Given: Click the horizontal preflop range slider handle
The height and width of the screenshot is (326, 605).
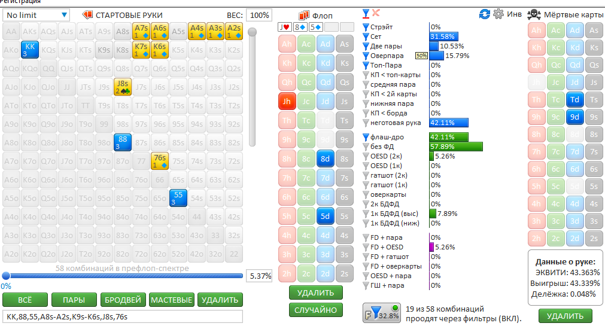Looking at the screenshot, I should click(x=6, y=276).
